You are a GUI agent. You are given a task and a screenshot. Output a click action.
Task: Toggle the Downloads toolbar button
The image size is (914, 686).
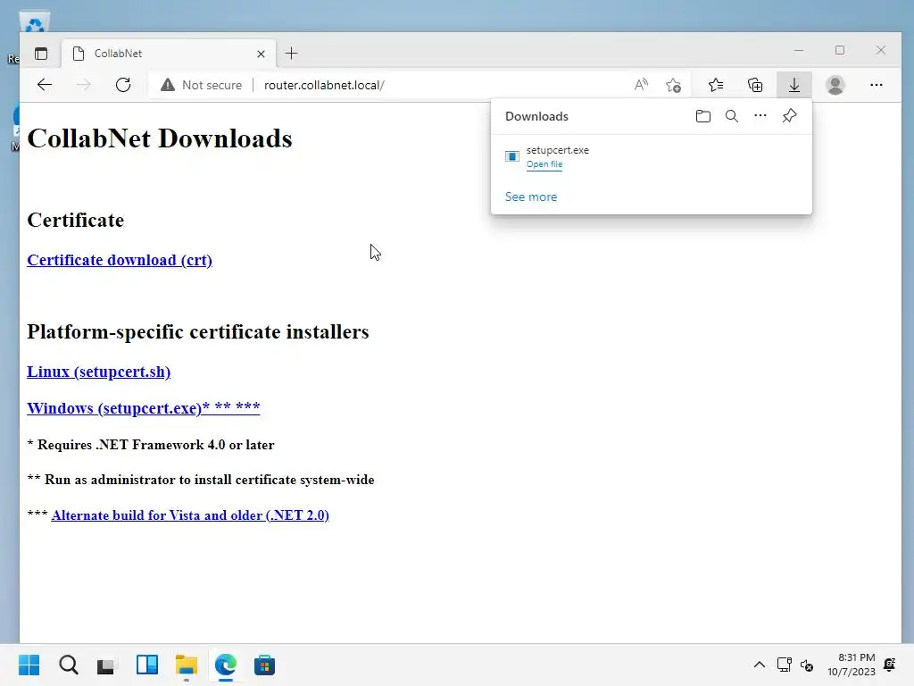794,85
